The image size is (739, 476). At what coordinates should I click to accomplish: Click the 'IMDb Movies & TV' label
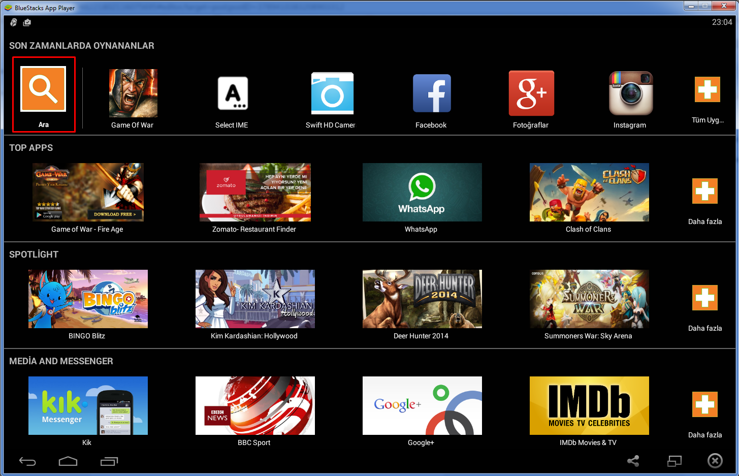[588, 442]
